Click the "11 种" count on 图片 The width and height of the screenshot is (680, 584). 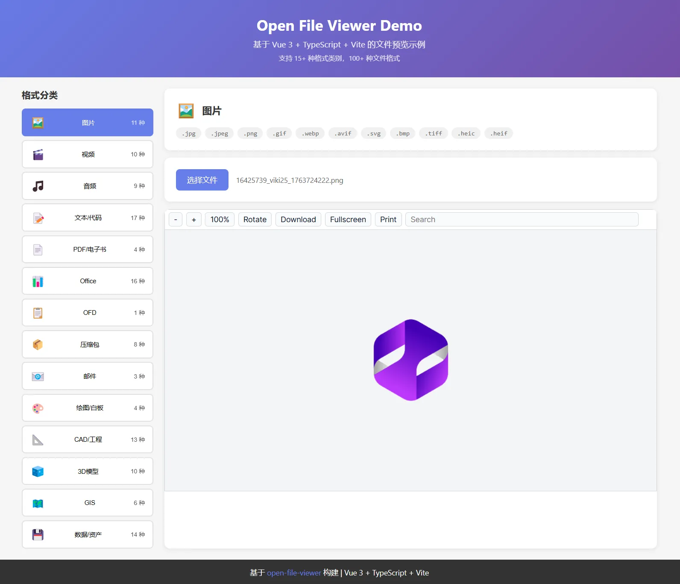point(138,123)
